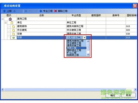This screenshot has width=138, height=103.
Task: Select the 单位 name cell
Action: pos(41,23)
